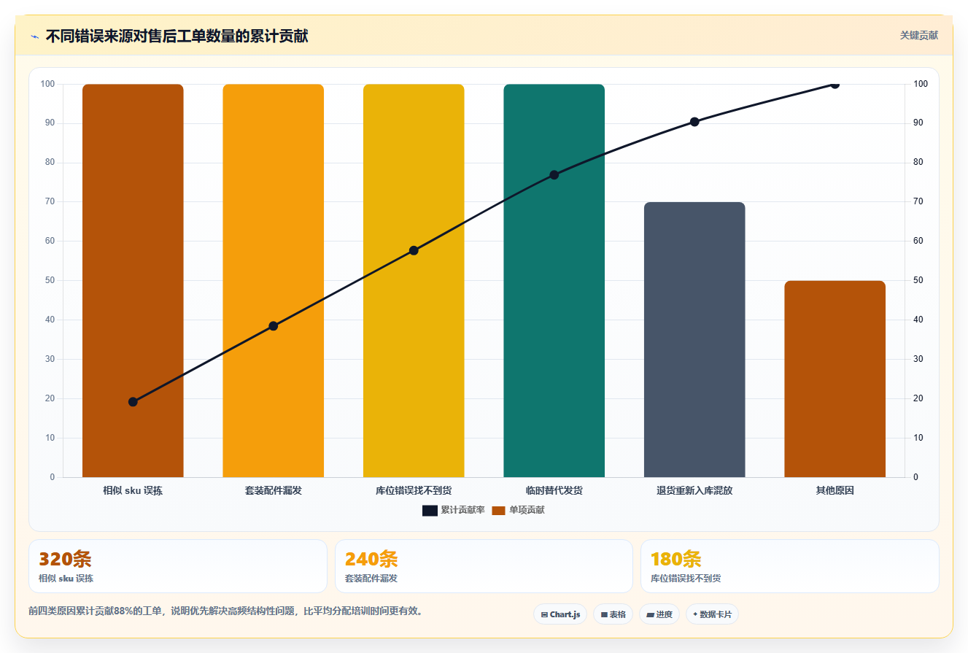
Task: Select the orange bar for 套装配件漏发
Action: 273,281
